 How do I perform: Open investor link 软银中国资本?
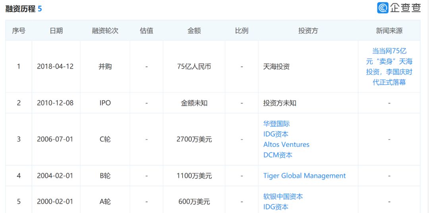(283, 196)
